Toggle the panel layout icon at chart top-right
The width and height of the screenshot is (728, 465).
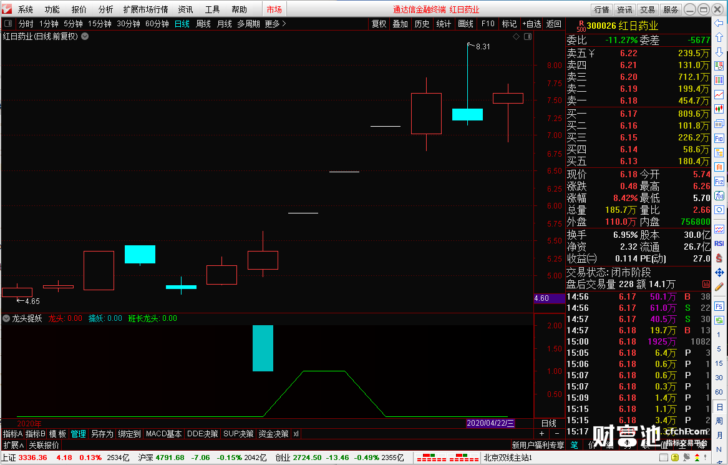tap(527, 36)
